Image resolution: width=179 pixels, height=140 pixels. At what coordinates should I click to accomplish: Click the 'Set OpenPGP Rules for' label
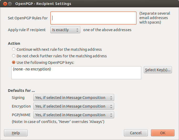click(28, 18)
